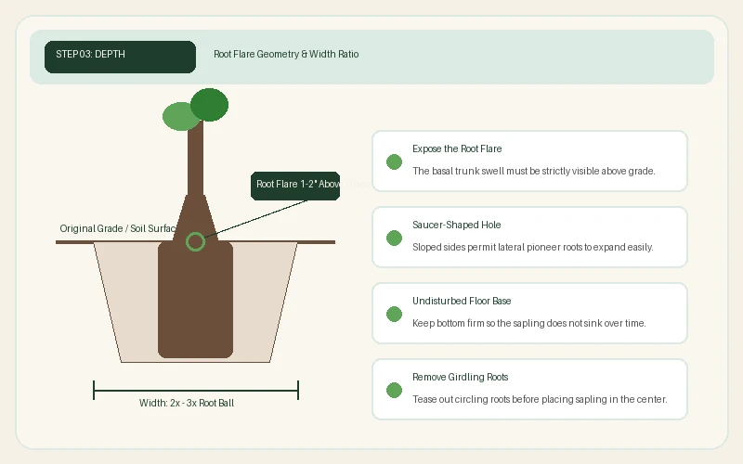Click the green dot beside Expose the Root Flare
743x464 pixels.
point(394,161)
